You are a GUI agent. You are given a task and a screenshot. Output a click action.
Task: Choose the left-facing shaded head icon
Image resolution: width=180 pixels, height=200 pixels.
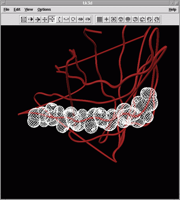coord(135,19)
